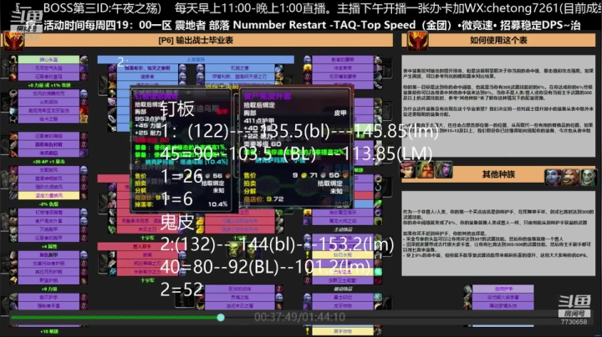The image size is (602, 337).
Task: Select row 龙爪肩铠
Action: pos(48,153)
